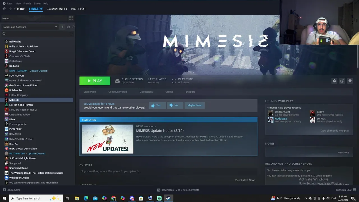Click thumbs down No recommendation
Viewport: 359px width, 202px height.
[175, 105]
